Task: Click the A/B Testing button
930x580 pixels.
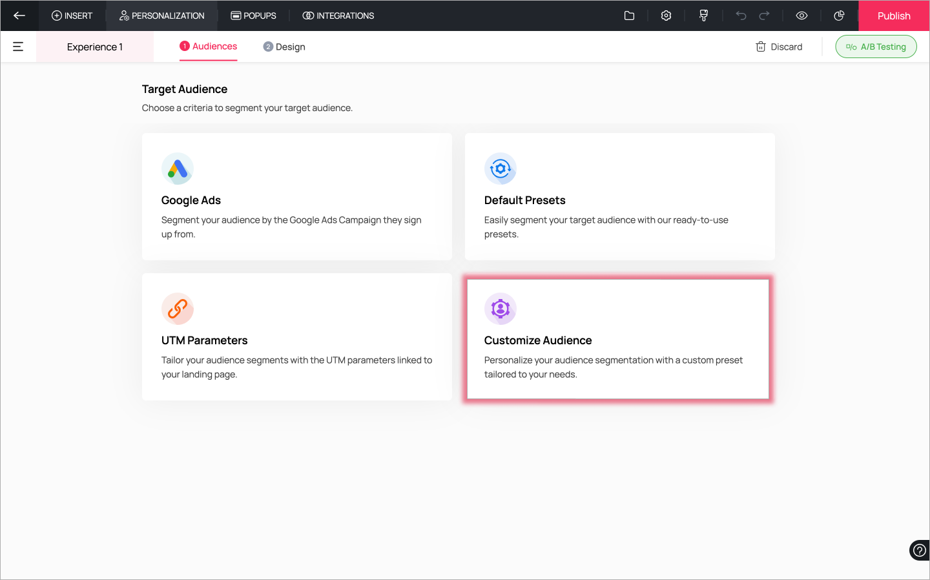Action: tap(876, 47)
